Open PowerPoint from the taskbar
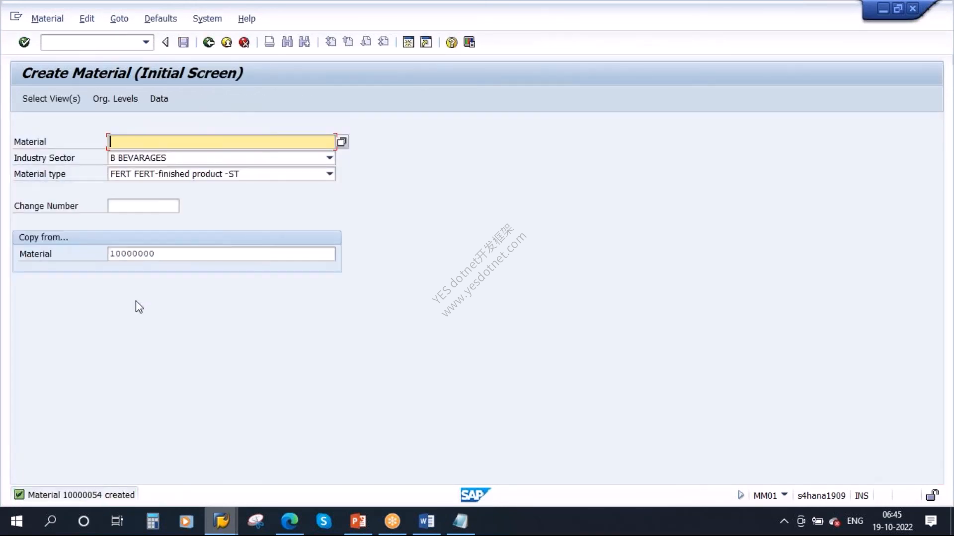The image size is (954, 536). coord(358,521)
